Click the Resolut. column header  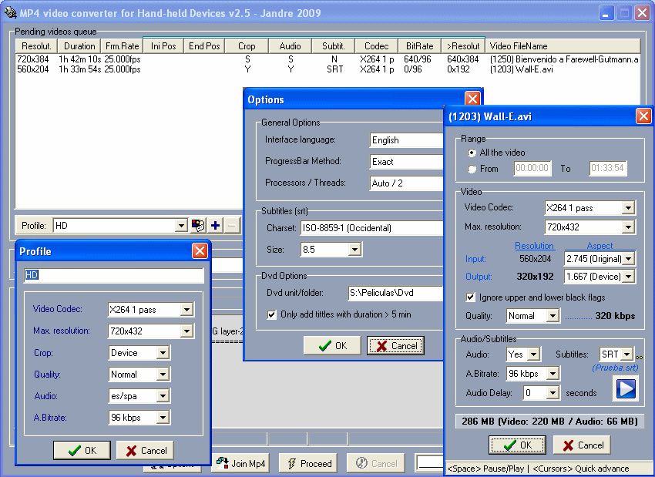click(x=36, y=46)
